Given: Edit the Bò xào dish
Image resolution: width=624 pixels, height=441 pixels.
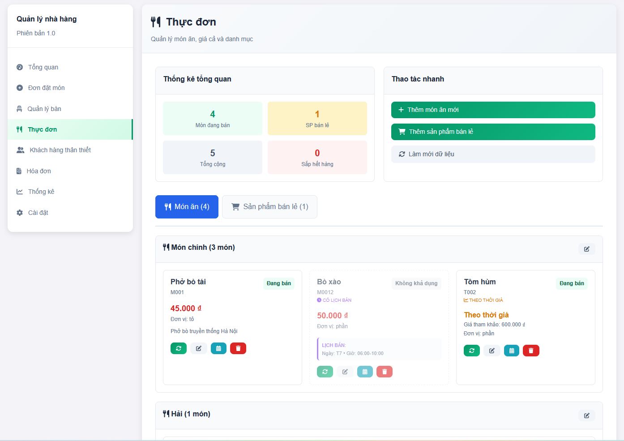Looking at the screenshot, I should click(345, 372).
